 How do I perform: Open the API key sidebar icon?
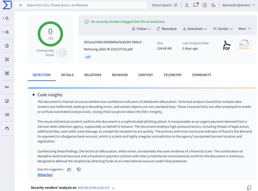(x=7, y=87)
